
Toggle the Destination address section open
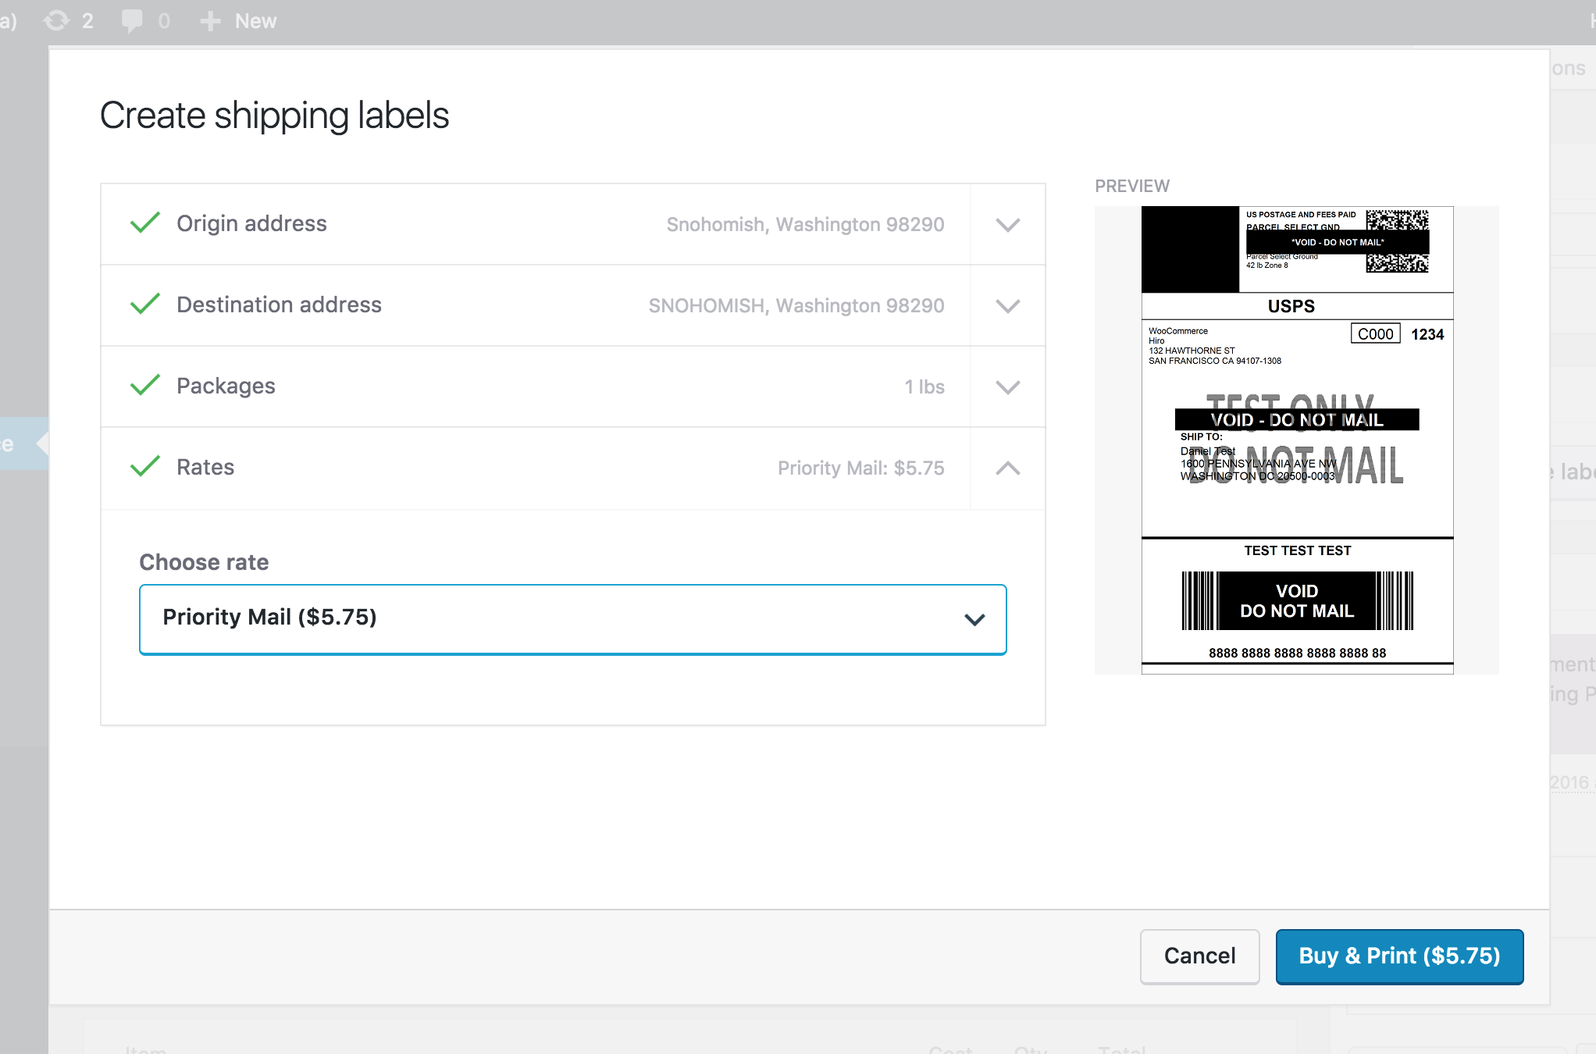pyautogui.click(x=1008, y=306)
